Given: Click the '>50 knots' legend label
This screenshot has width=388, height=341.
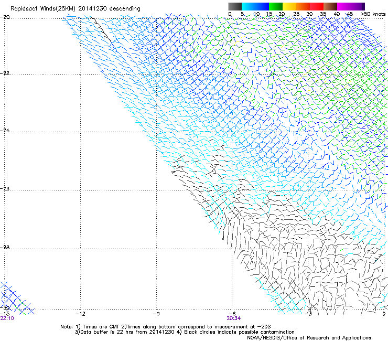Looking at the screenshot, I should tap(373, 14).
